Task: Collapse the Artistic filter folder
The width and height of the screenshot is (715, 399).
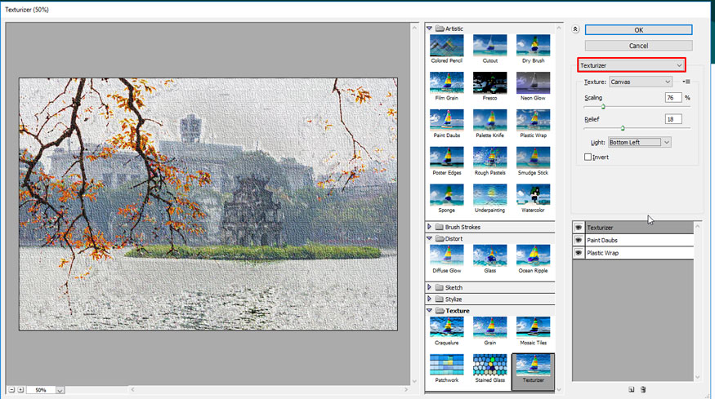Action: point(429,29)
